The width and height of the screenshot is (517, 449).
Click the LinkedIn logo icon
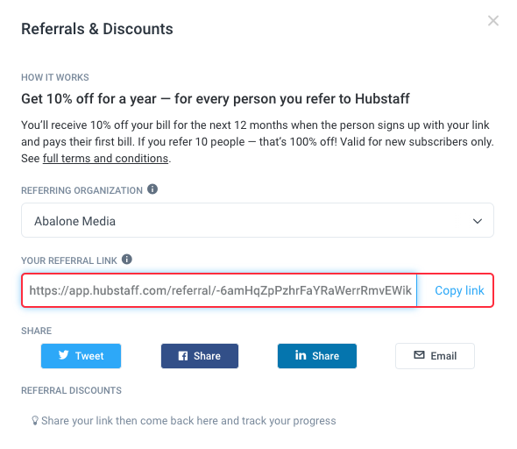click(301, 355)
